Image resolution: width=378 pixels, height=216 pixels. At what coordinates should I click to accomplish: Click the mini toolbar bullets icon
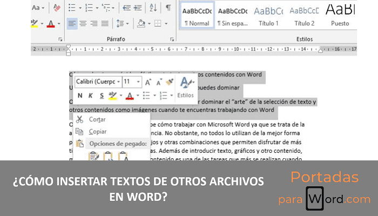pyautogui.click(x=146, y=96)
